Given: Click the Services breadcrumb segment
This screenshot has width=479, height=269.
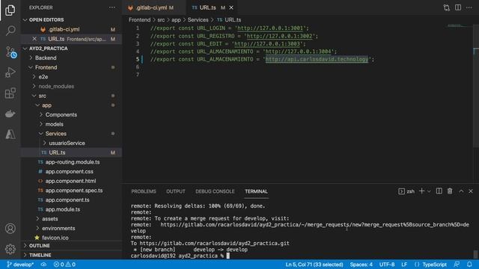Looking at the screenshot, I should click(x=198, y=20).
